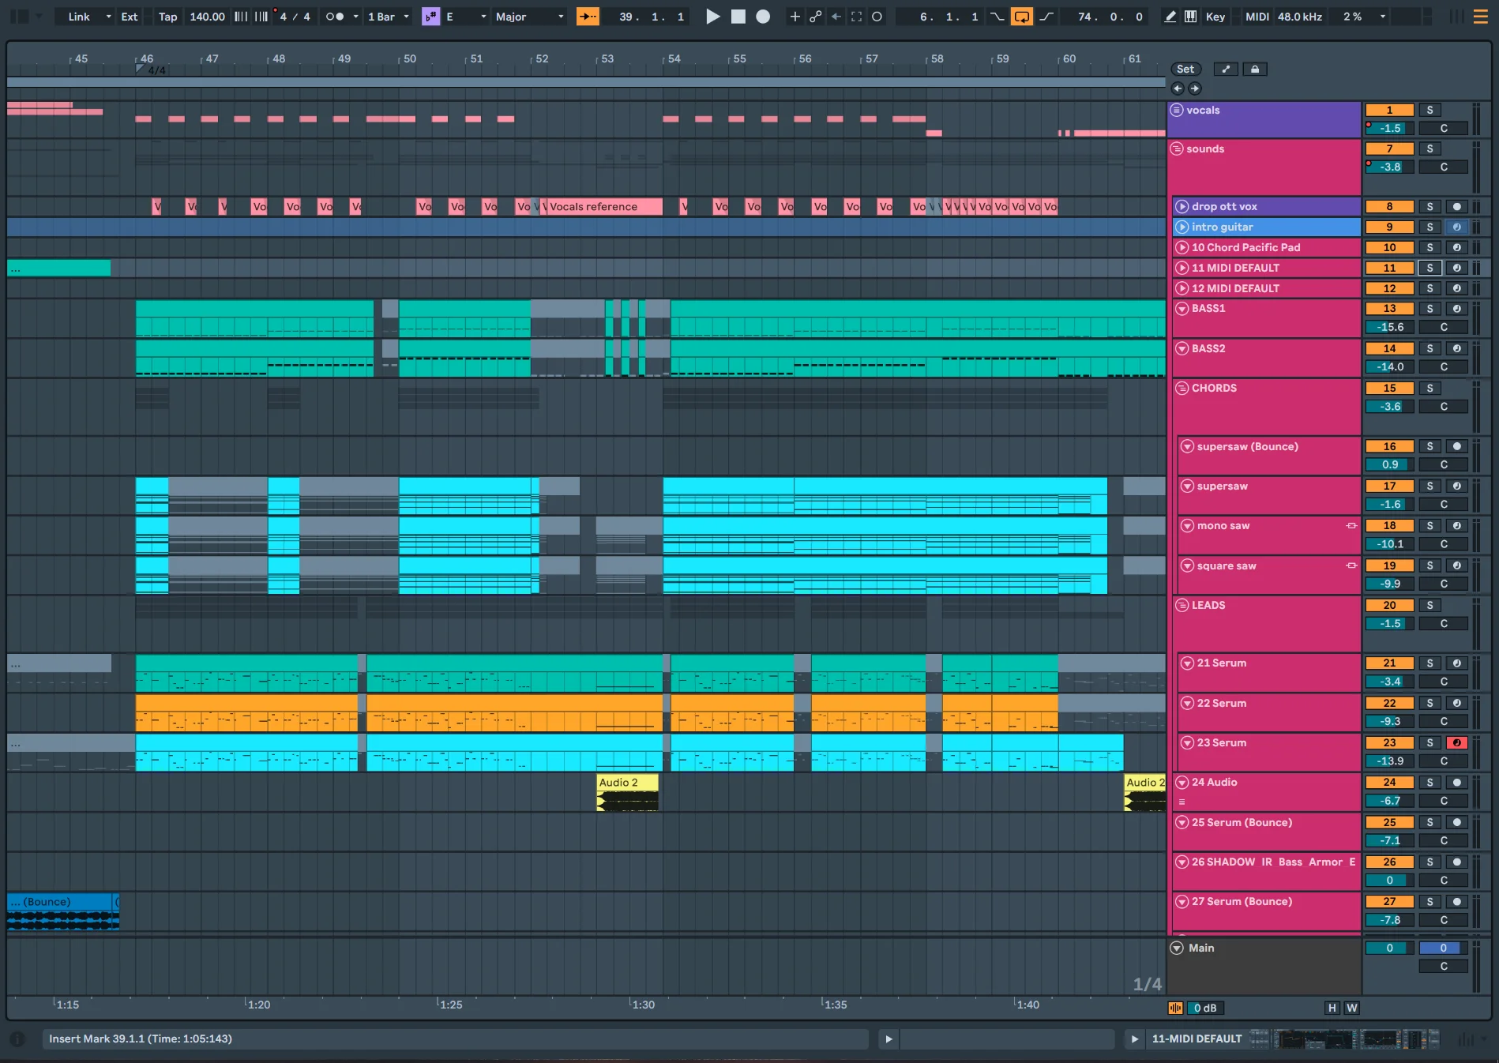The width and height of the screenshot is (1499, 1063).
Task: Click the 11-MIDI DEFAULT device thumbnail overview
Action: (1345, 1039)
